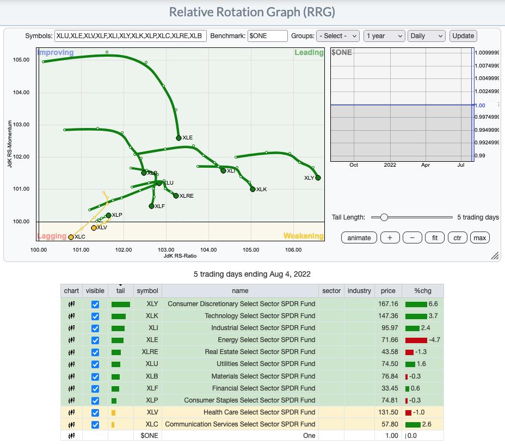Click the Tail Length slider handle
This screenshot has height=445, width=505.
click(384, 217)
